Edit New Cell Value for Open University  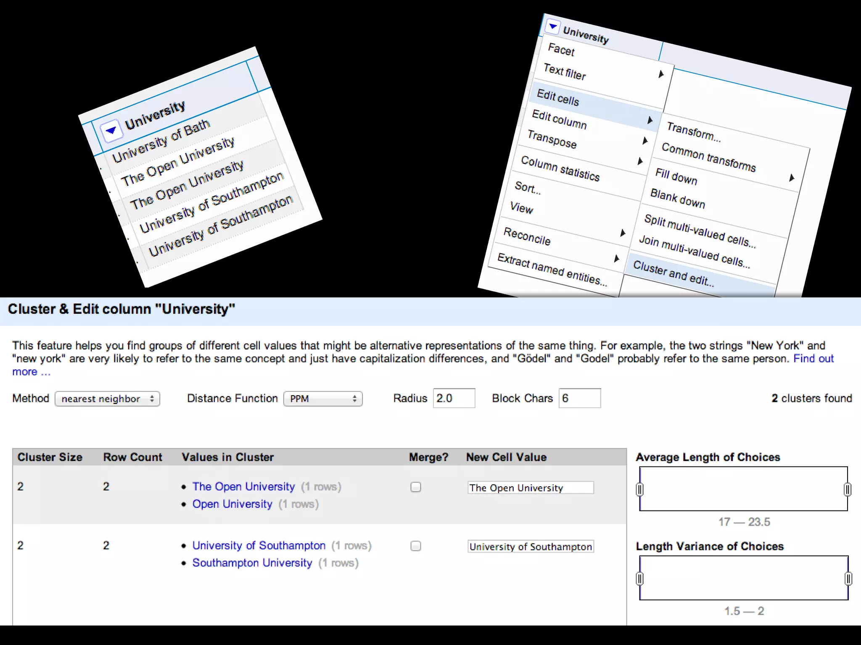tap(530, 488)
